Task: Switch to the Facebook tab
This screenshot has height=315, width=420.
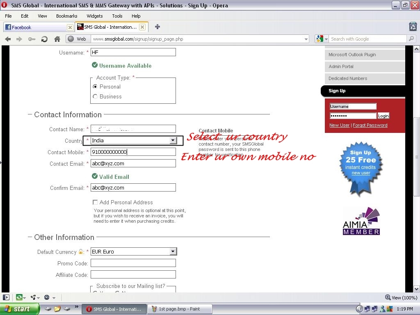Action: (x=35, y=27)
